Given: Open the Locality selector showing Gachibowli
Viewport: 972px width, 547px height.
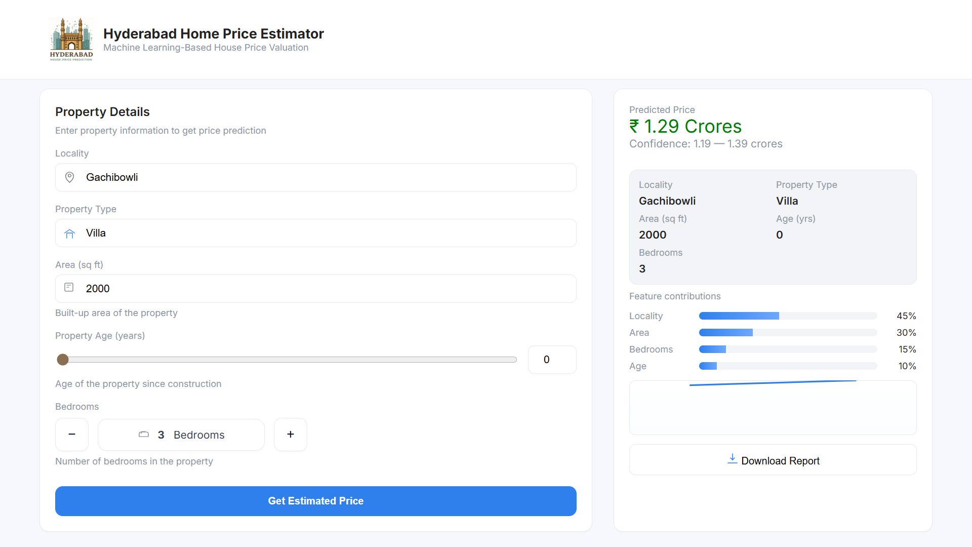Looking at the screenshot, I should click(x=315, y=177).
